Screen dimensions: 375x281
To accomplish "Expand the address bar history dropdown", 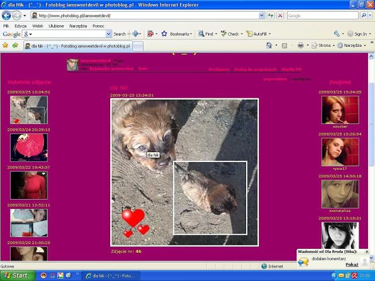I will pyautogui.click(x=262, y=16).
